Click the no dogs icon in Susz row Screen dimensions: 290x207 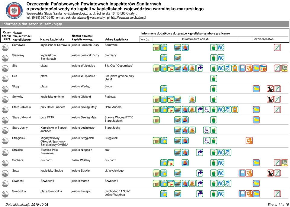coord(270,173)
